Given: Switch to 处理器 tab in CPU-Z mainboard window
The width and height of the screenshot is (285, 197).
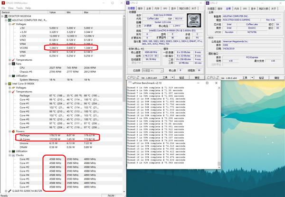Looking at the screenshot, I should click(211, 9).
